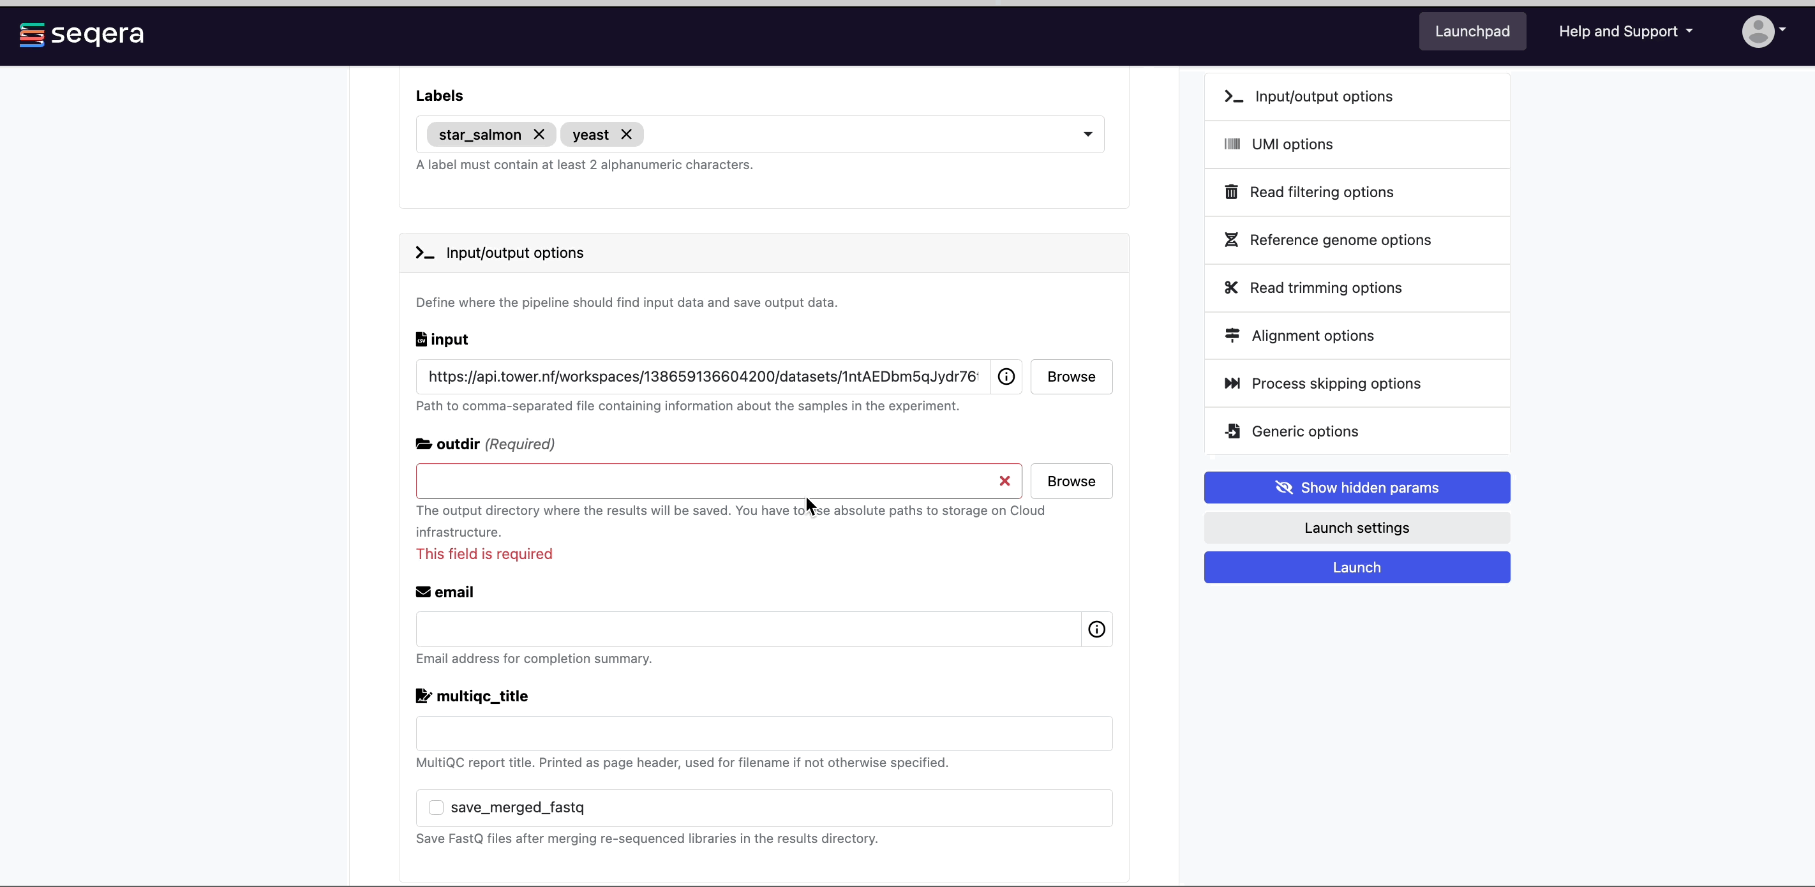Screen dimensions: 1815x887
Task: Click the envelope icon beside email label
Action: (422, 592)
